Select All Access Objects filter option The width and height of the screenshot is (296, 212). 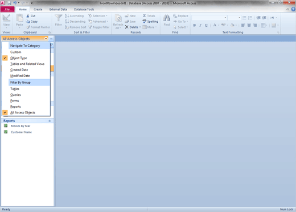point(23,112)
